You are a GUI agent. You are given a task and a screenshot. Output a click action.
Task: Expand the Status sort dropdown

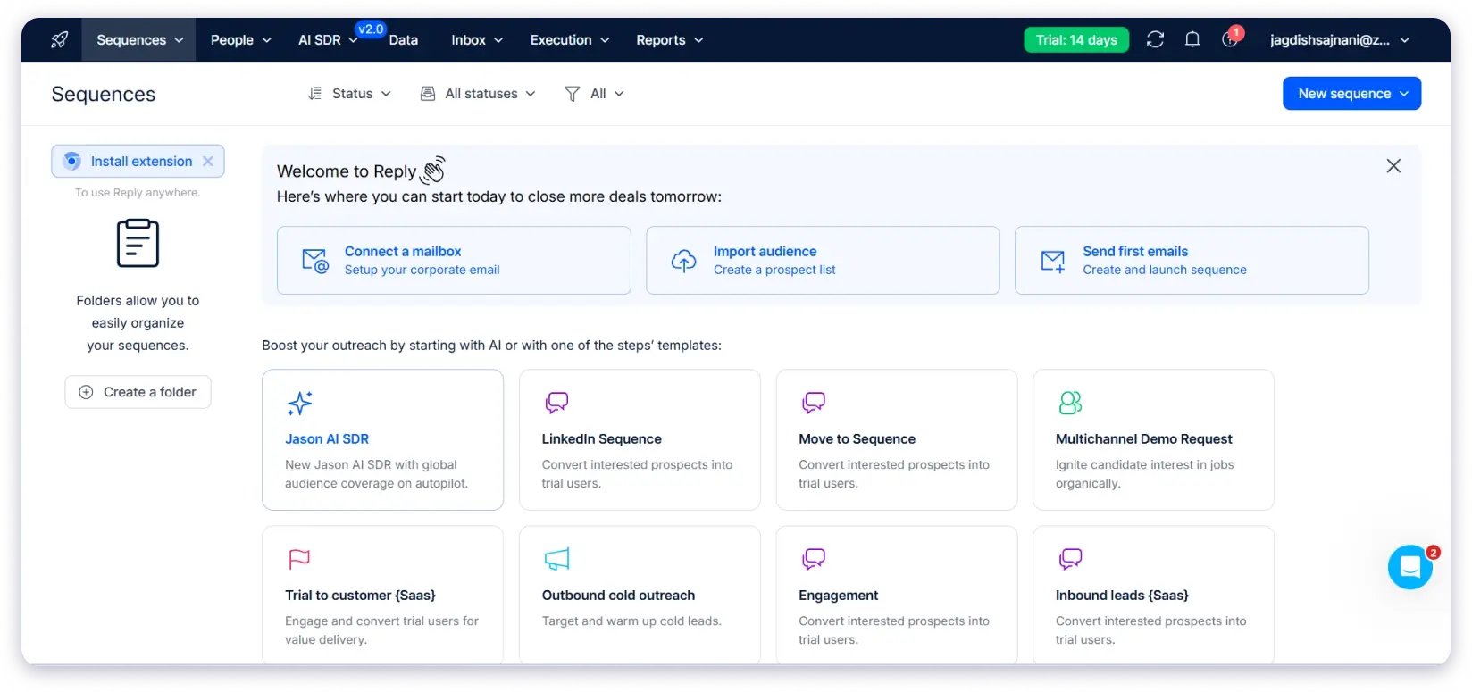(349, 94)
